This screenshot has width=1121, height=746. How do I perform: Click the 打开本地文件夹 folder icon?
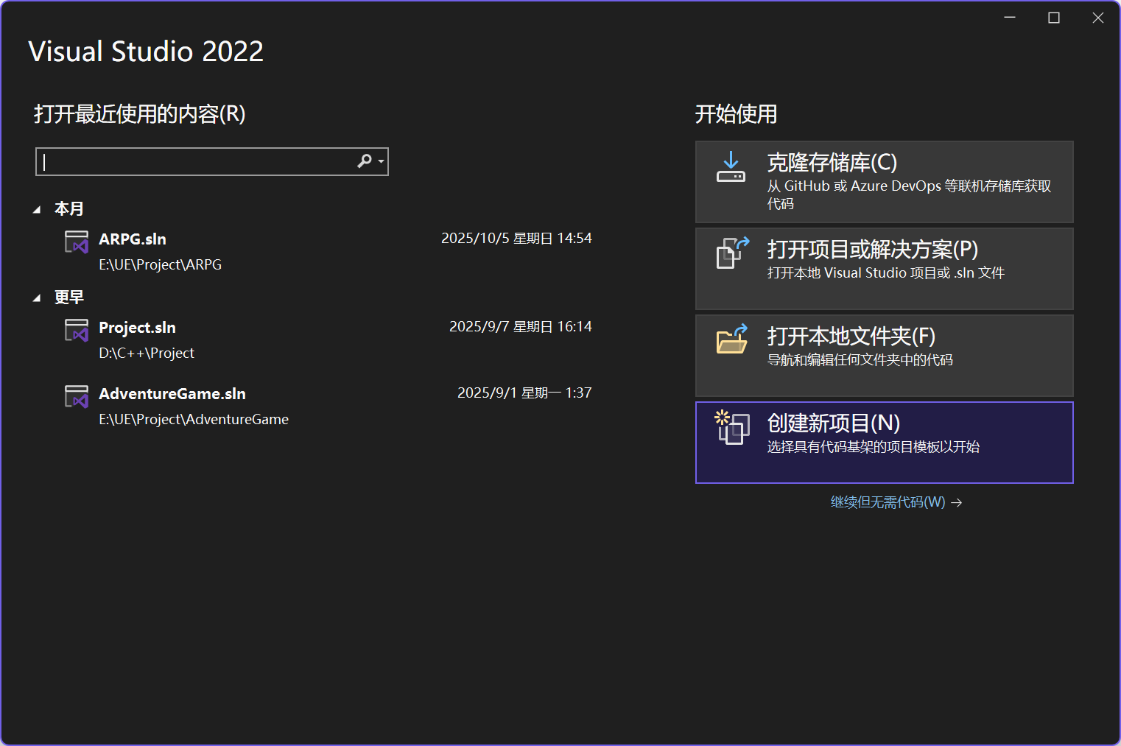pos(731,341)
